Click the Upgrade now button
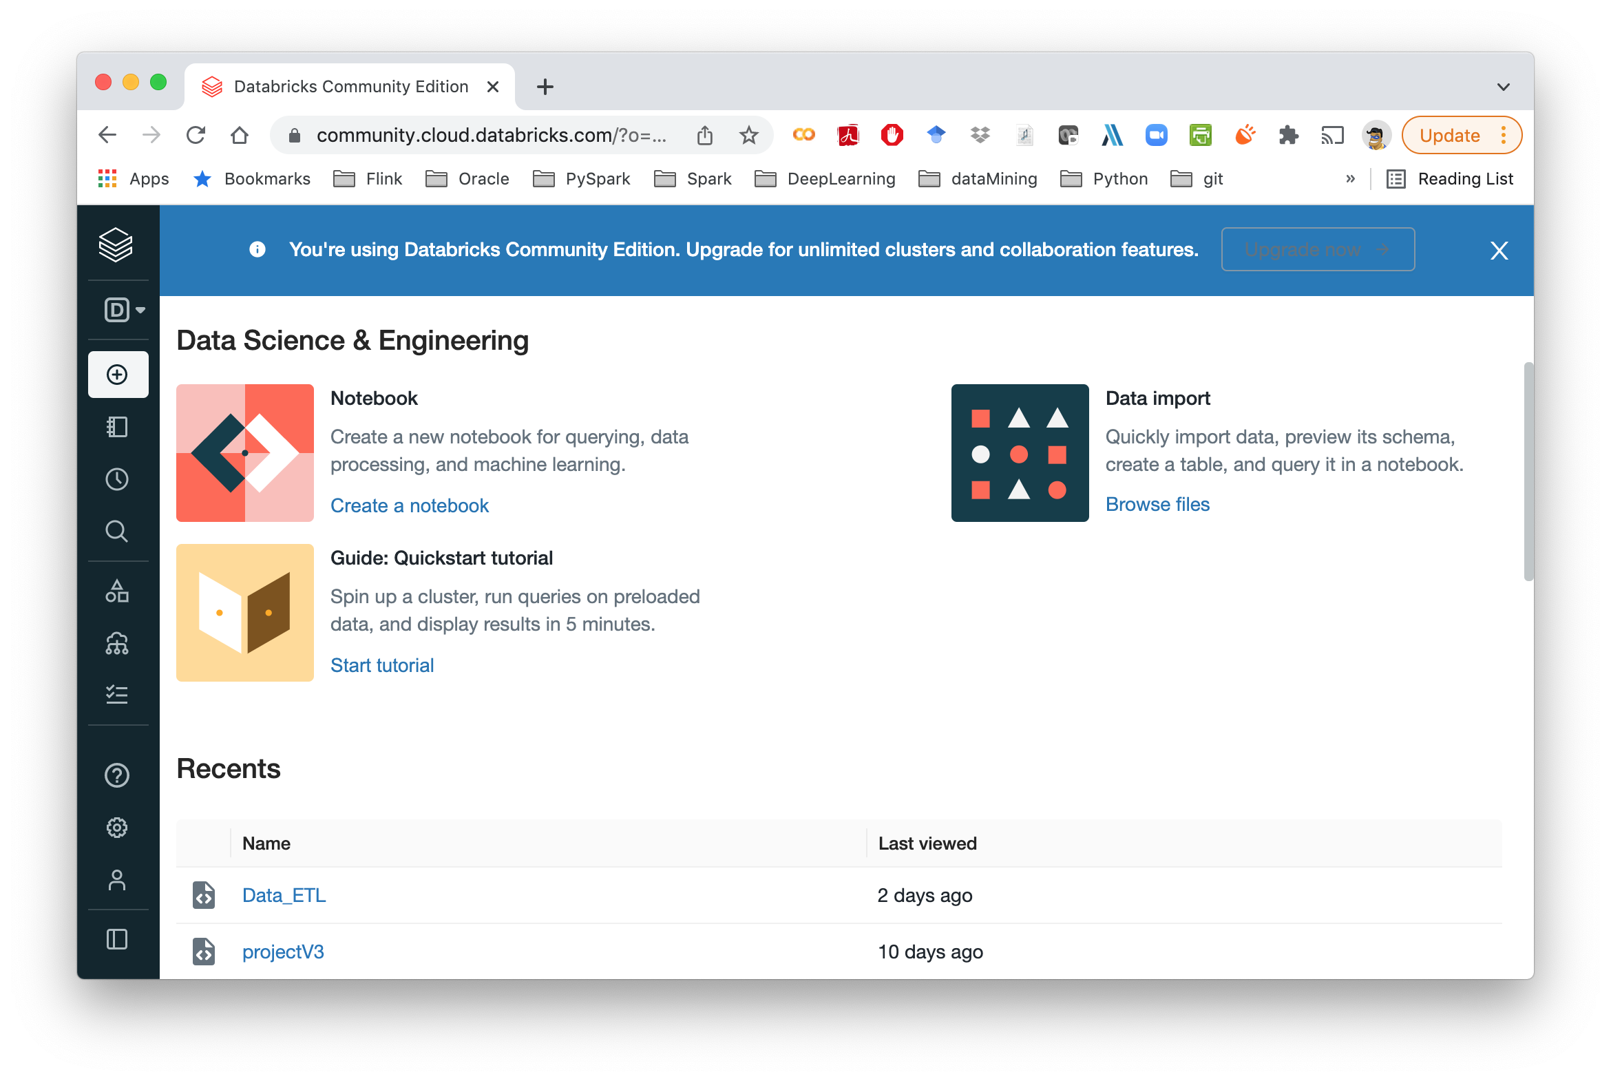The width and height of the screenshot is (1611, 1081). pyautogui.click(x=1317, y=249)
